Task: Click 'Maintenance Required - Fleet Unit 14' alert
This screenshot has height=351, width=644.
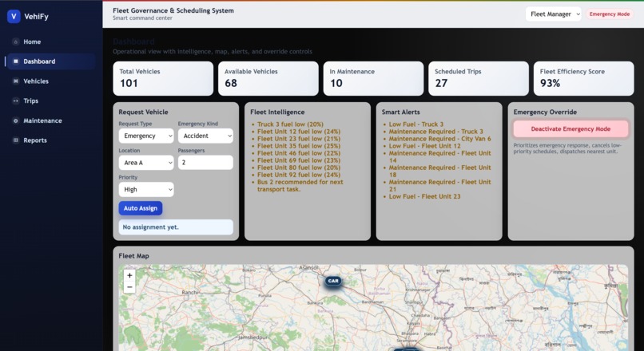Action: tap(440, 156)
